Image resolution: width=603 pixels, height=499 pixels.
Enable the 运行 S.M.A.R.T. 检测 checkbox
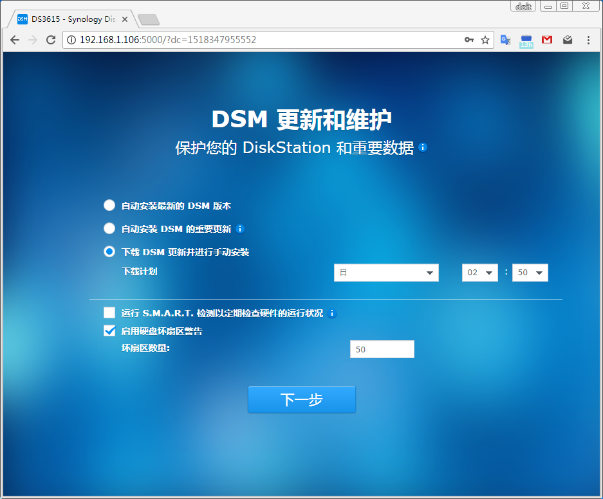coord(109,313)
